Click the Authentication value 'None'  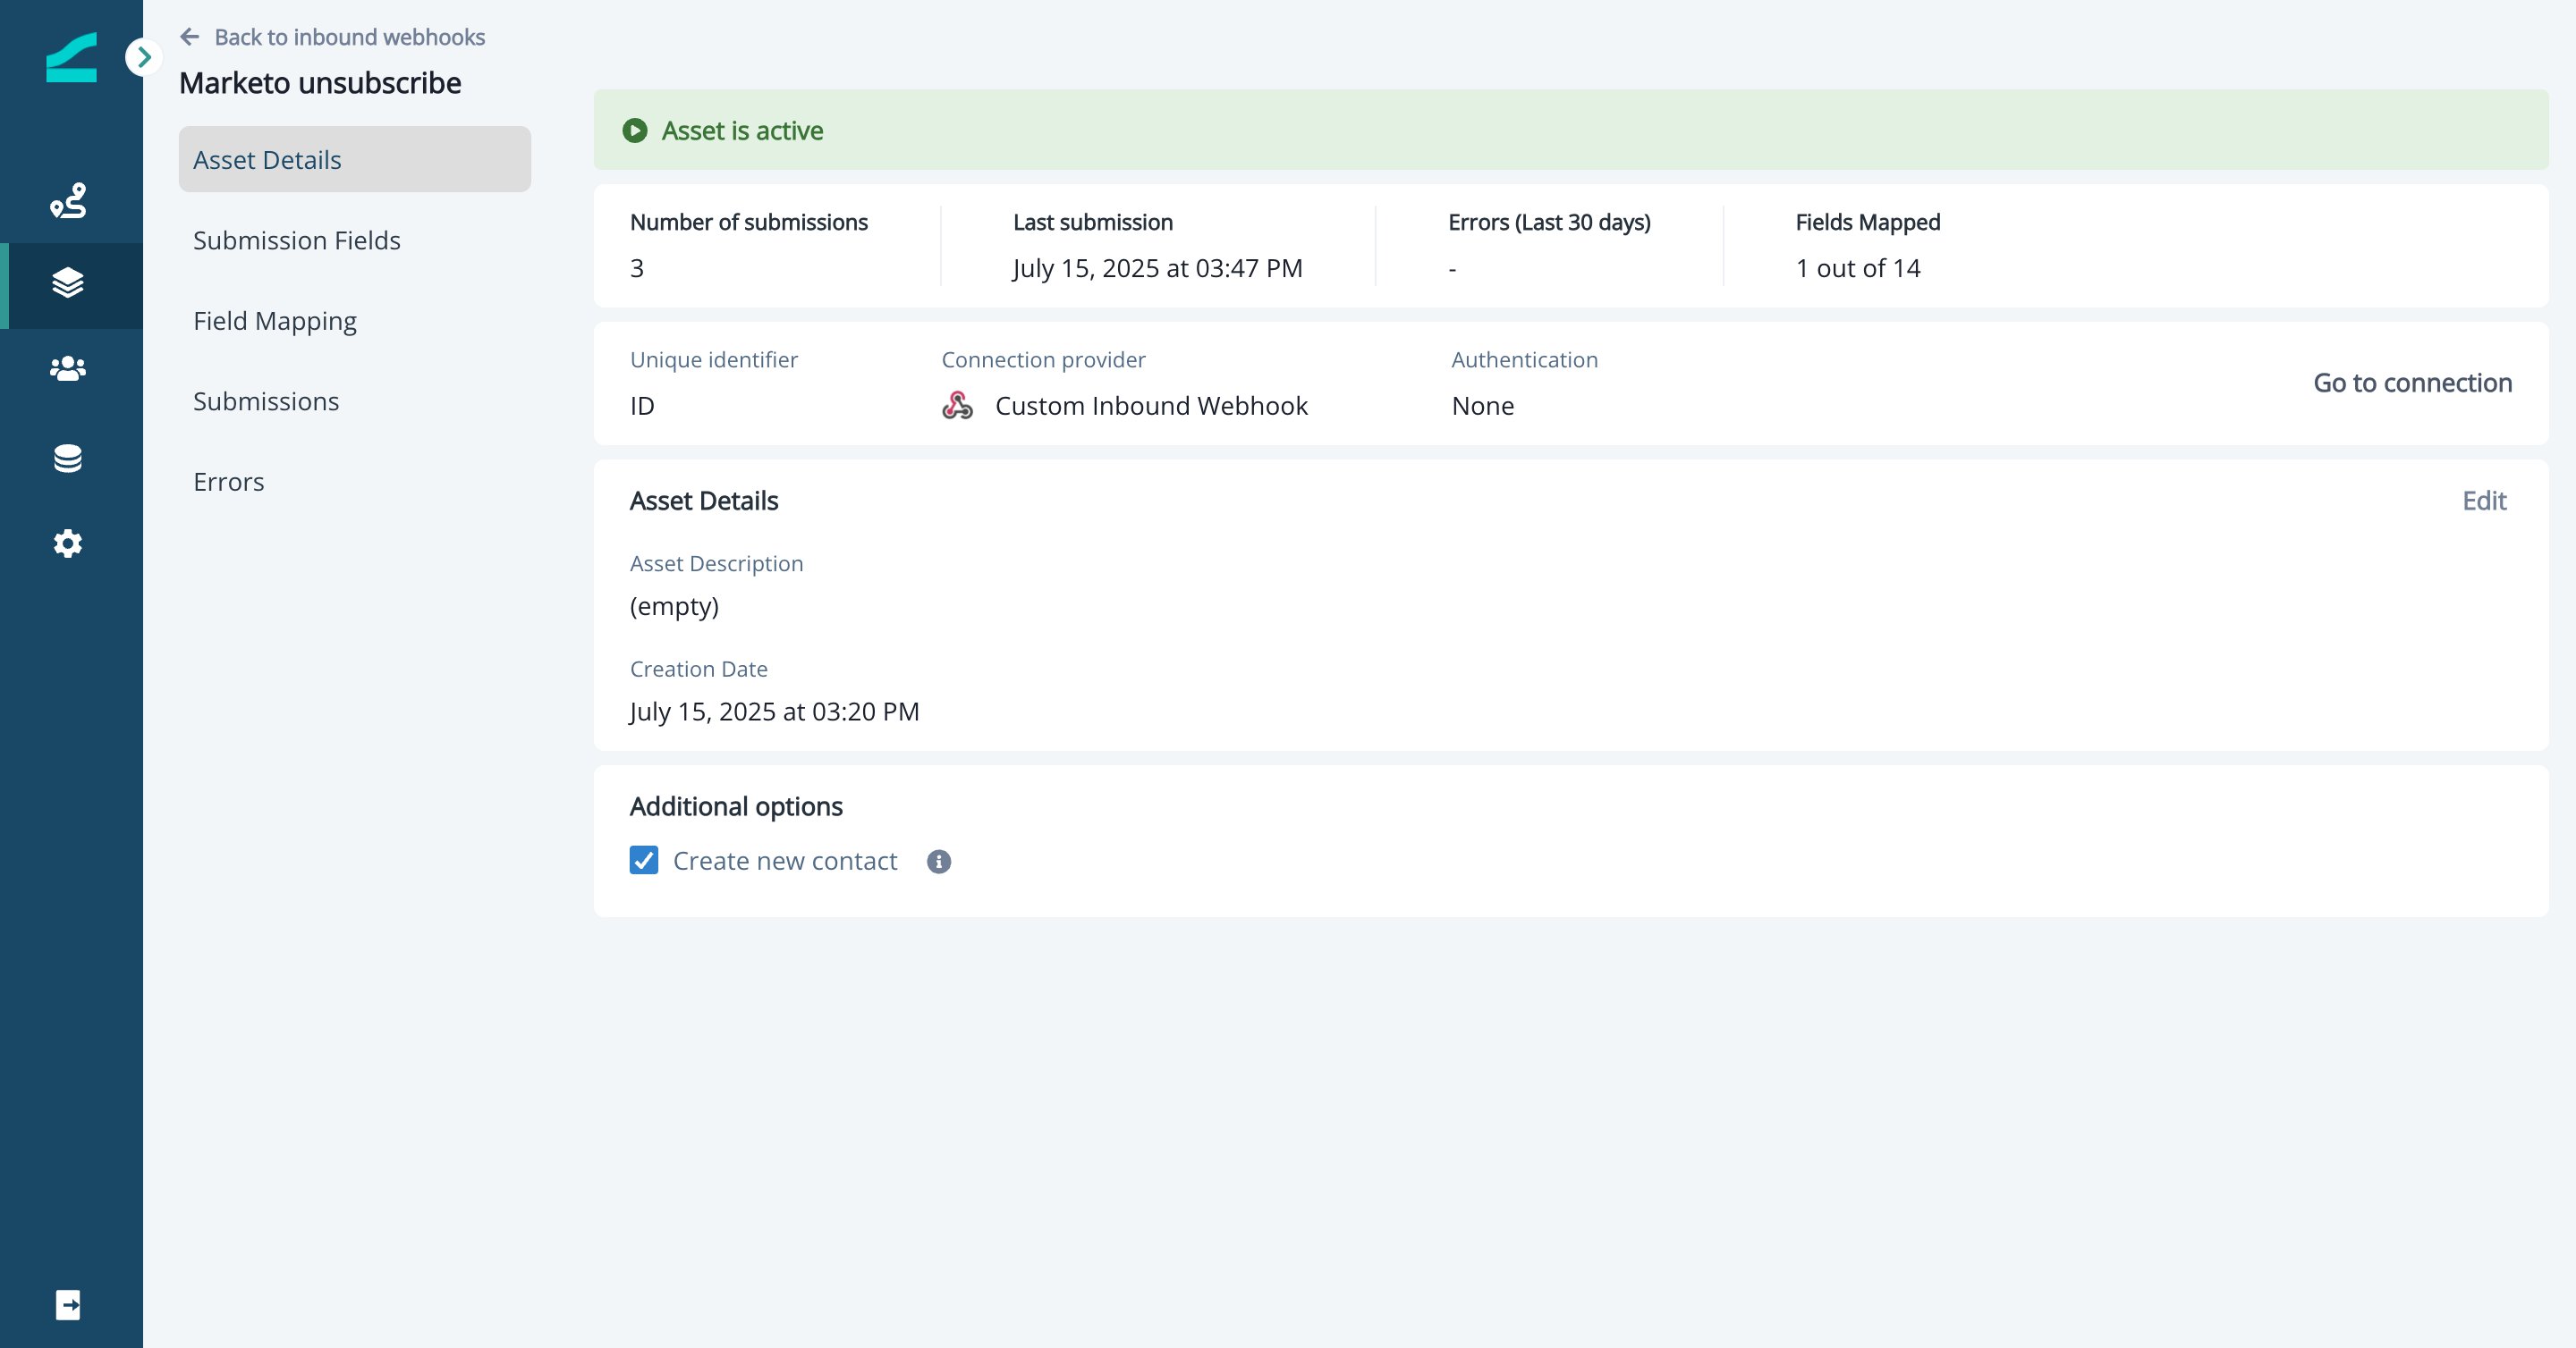coord(1482,406)
